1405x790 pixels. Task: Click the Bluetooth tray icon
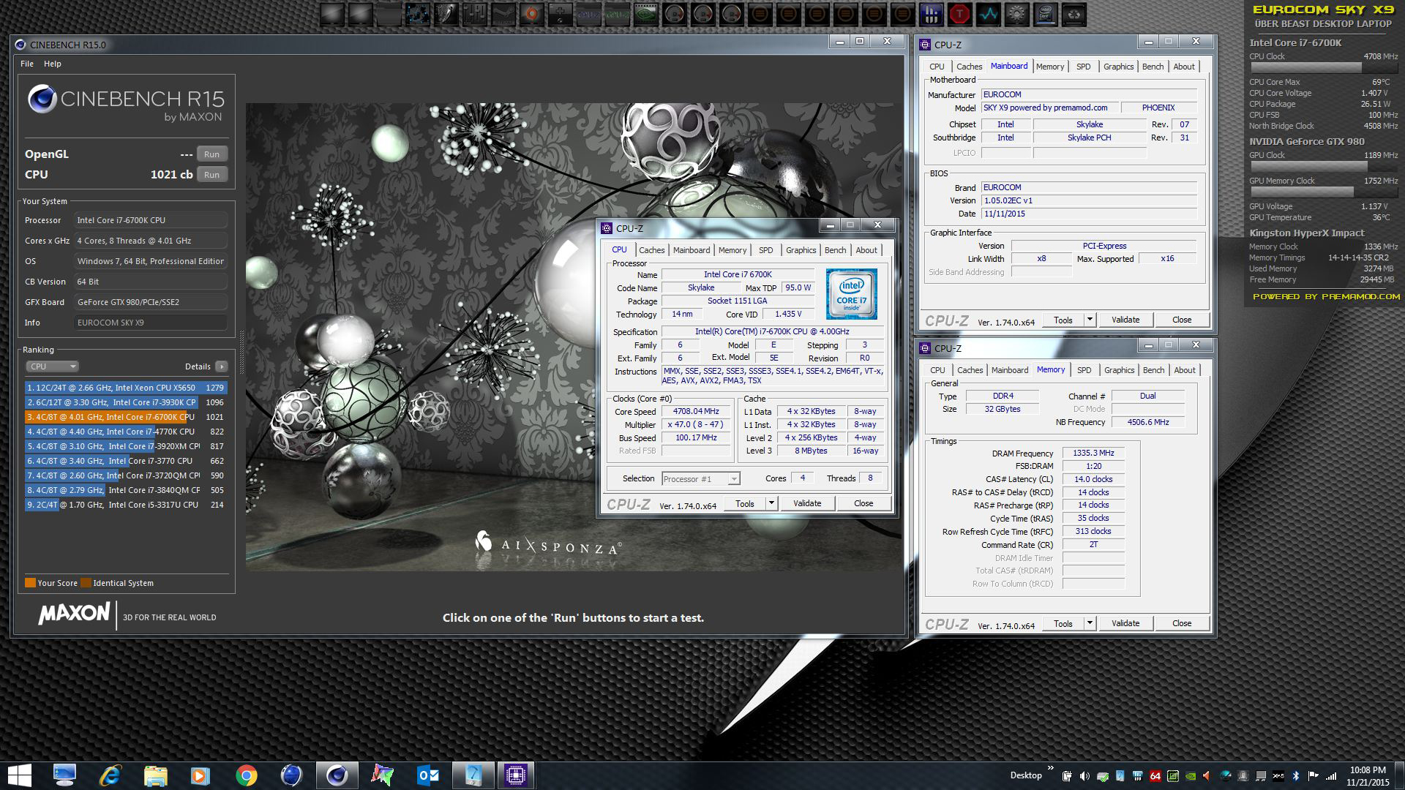pos(1295,776)
